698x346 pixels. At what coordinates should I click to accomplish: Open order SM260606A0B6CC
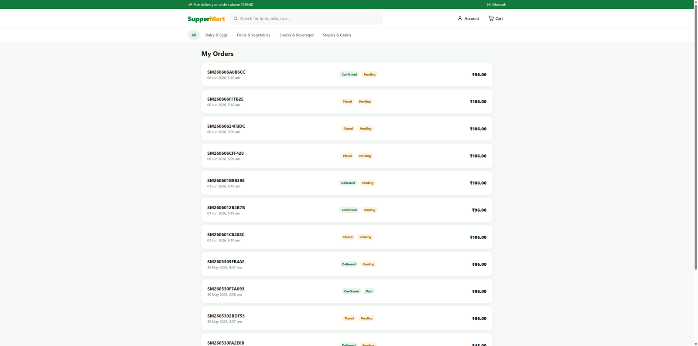(347, 75)
